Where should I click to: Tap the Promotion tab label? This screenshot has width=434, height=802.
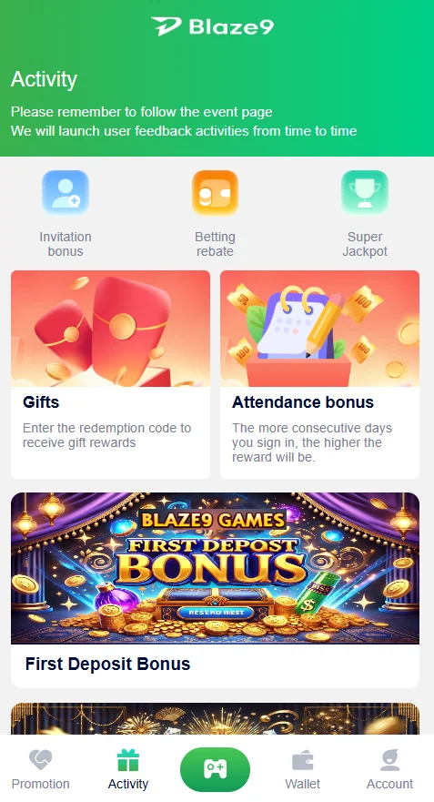tap(40, 784)
